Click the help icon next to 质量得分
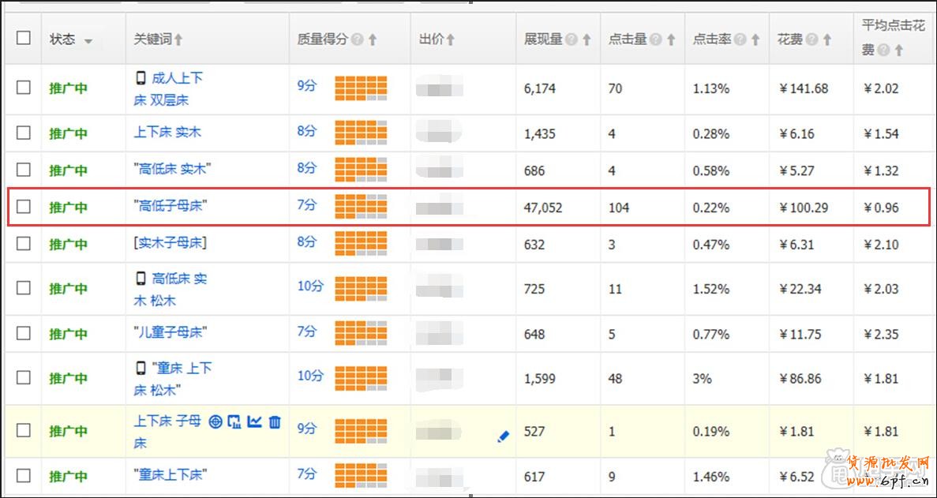This screenshot has width=937, height=498. pos(358,39)
